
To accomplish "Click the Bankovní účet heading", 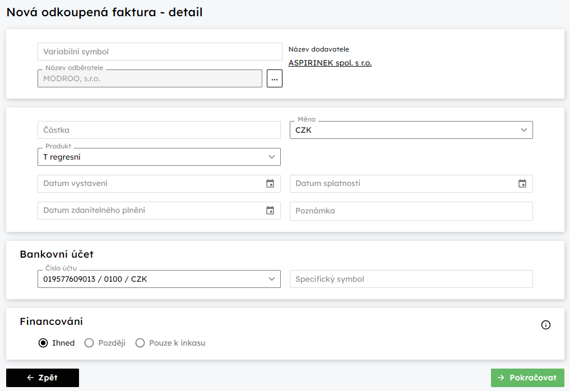I will tap(57, 254).
